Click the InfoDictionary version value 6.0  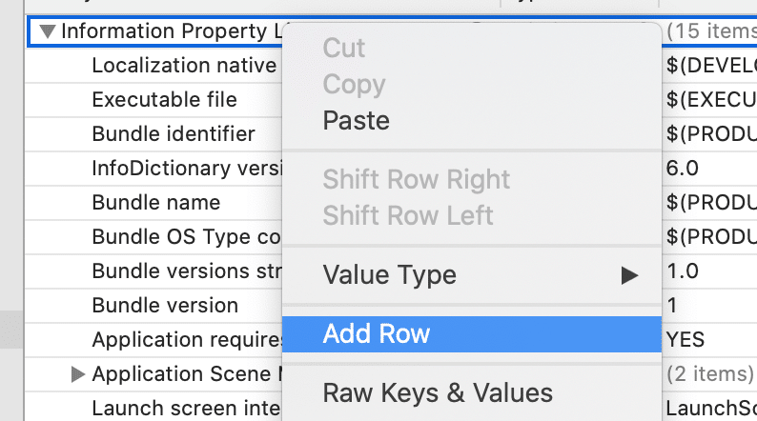683,169
